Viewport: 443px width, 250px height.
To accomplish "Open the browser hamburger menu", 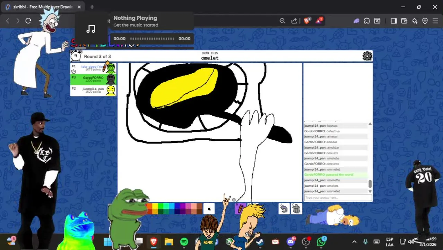I will pyautogui.click(x=435, y=21).
